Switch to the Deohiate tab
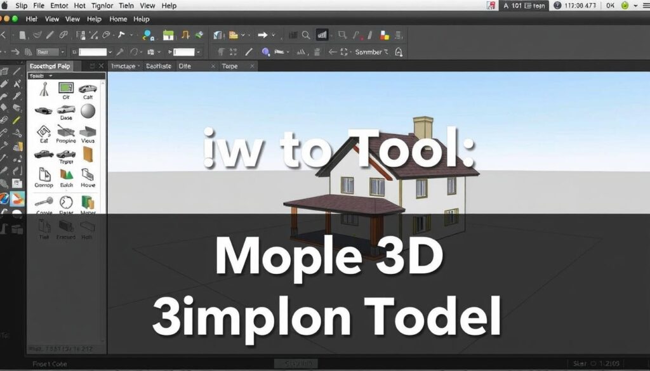This screenshot has width=650, height=371. tap(159, 66)
